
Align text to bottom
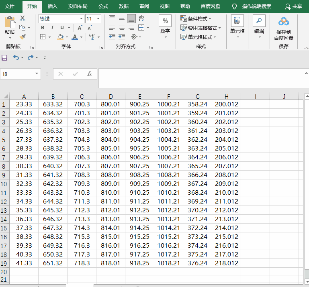point(131,18)
